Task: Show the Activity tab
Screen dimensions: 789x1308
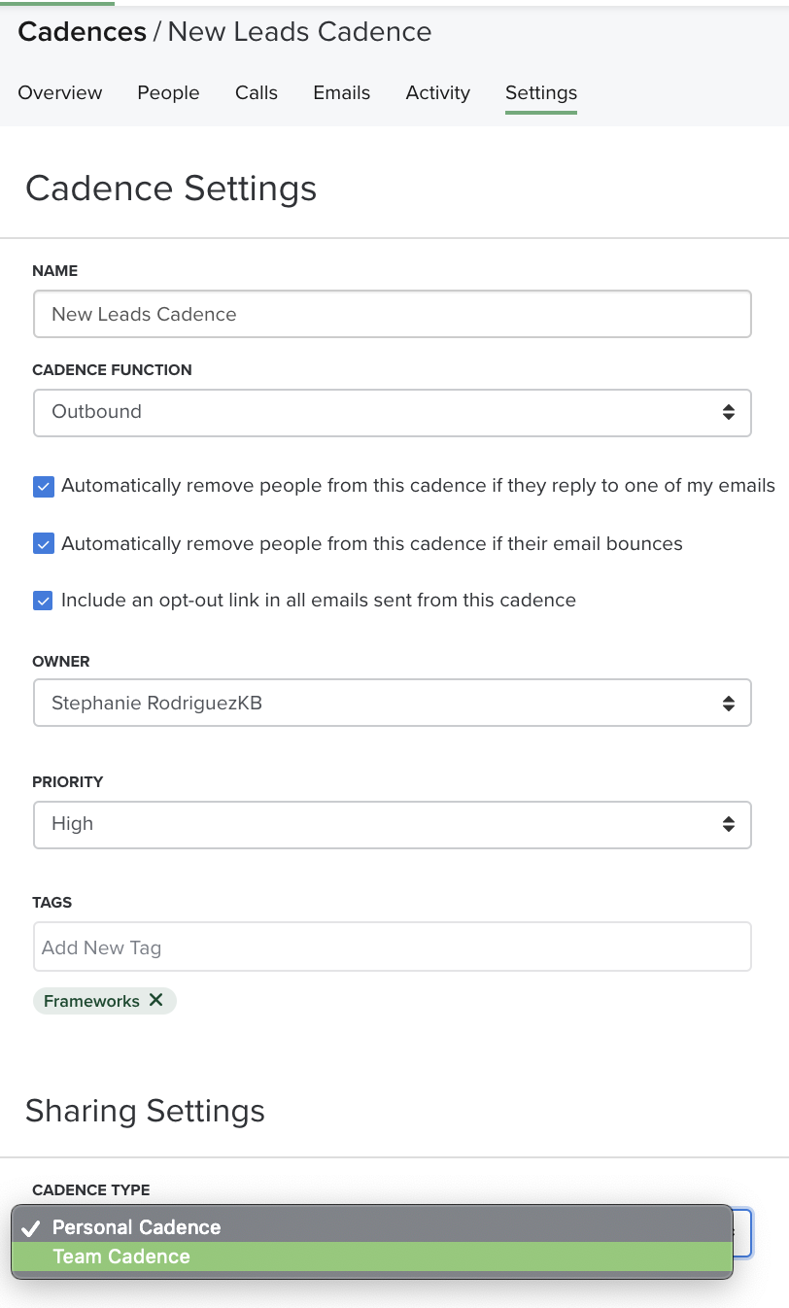Action: coord(438,93)
